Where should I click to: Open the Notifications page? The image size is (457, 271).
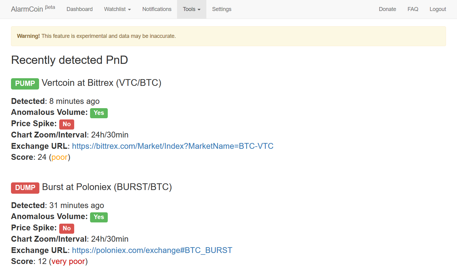pyautogui.click(x=157, y=9)
